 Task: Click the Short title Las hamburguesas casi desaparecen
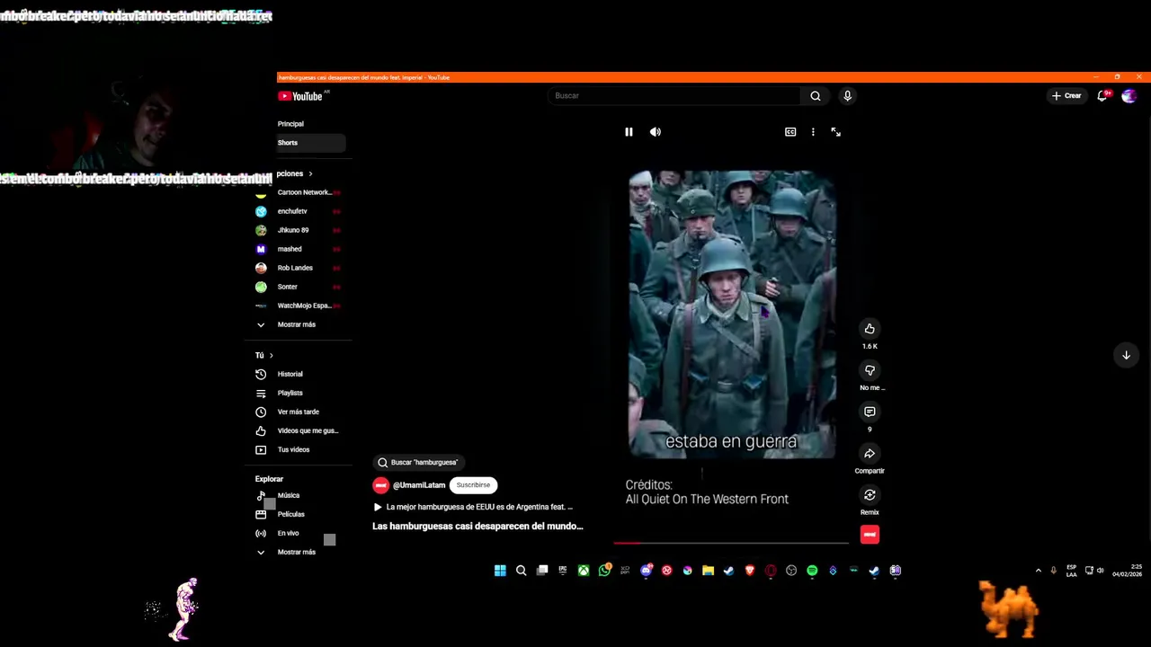(x=477, y=526)
